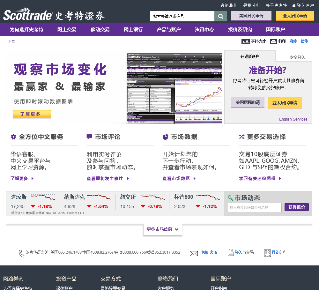Click the 纽交所 index sparkline chart
Screen dimensions: 319x290
153,197
